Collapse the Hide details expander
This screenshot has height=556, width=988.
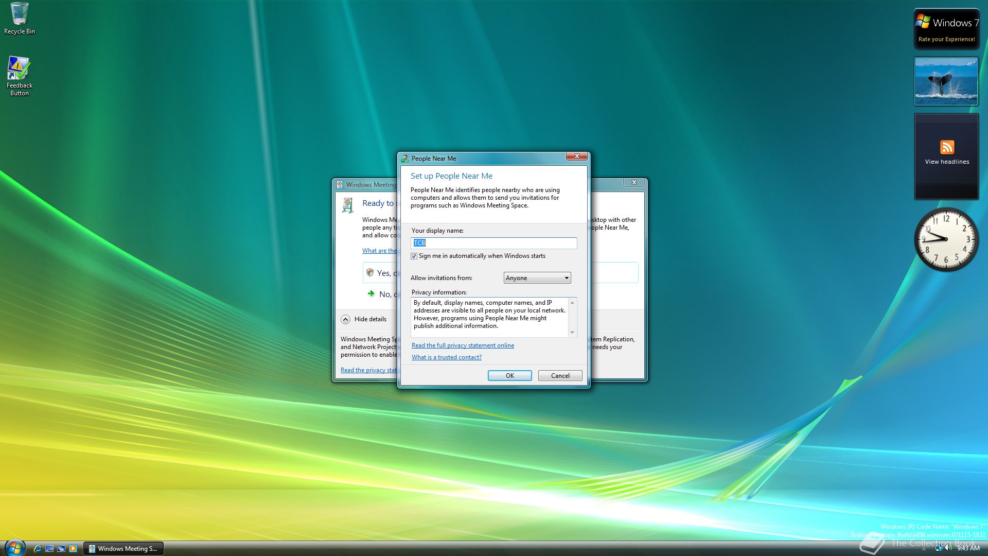tap(345, 319)
